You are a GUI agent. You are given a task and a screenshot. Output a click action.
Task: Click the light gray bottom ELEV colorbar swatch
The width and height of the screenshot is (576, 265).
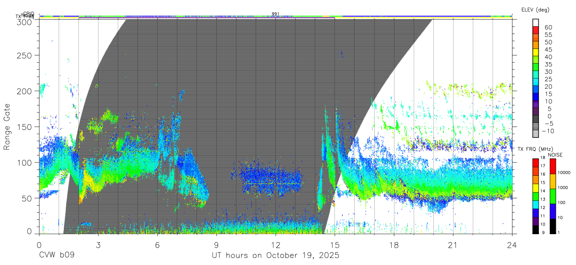(x=536, y=134)
